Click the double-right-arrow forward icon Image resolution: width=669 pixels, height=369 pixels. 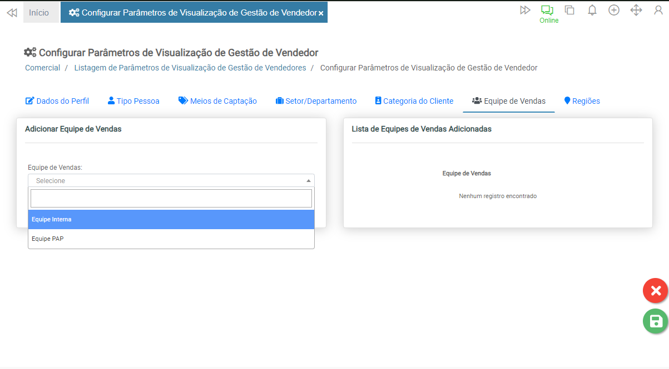525,10
